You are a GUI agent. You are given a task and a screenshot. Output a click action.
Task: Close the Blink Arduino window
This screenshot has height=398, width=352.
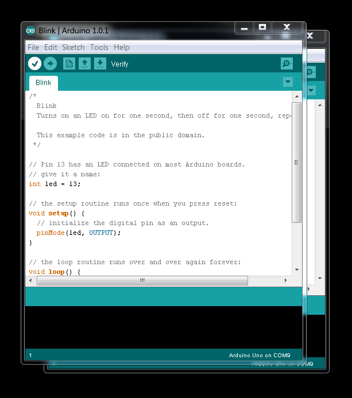[x=287, y=28]
